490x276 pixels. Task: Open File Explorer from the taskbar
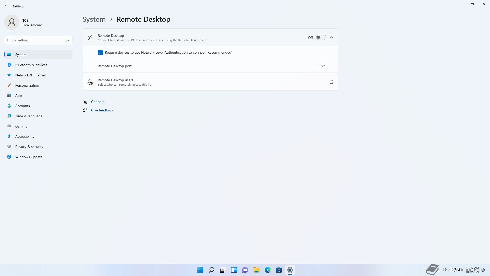click(256, 270)
